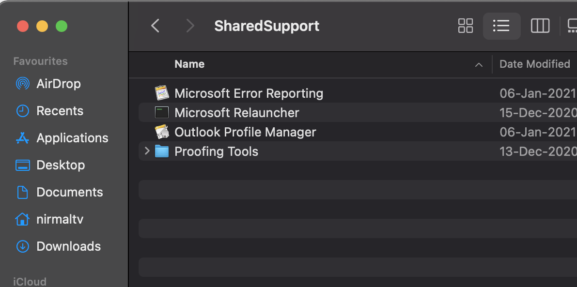Toggle sort order arrow in Name column
The width and height of the screenshot is (577, 287).
(x=478, y=65)
